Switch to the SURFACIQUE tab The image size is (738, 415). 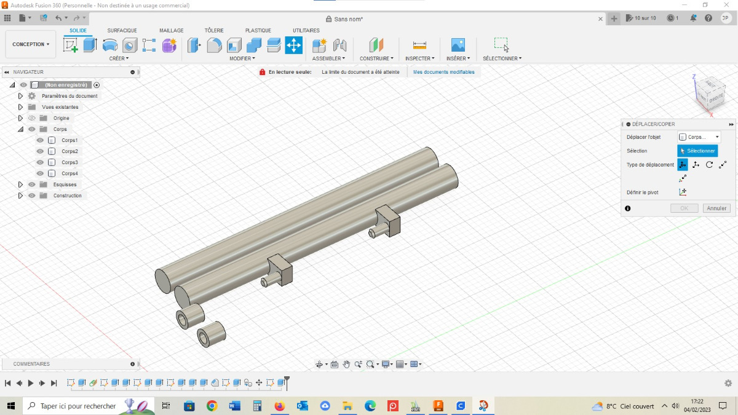tap(122, 30)
